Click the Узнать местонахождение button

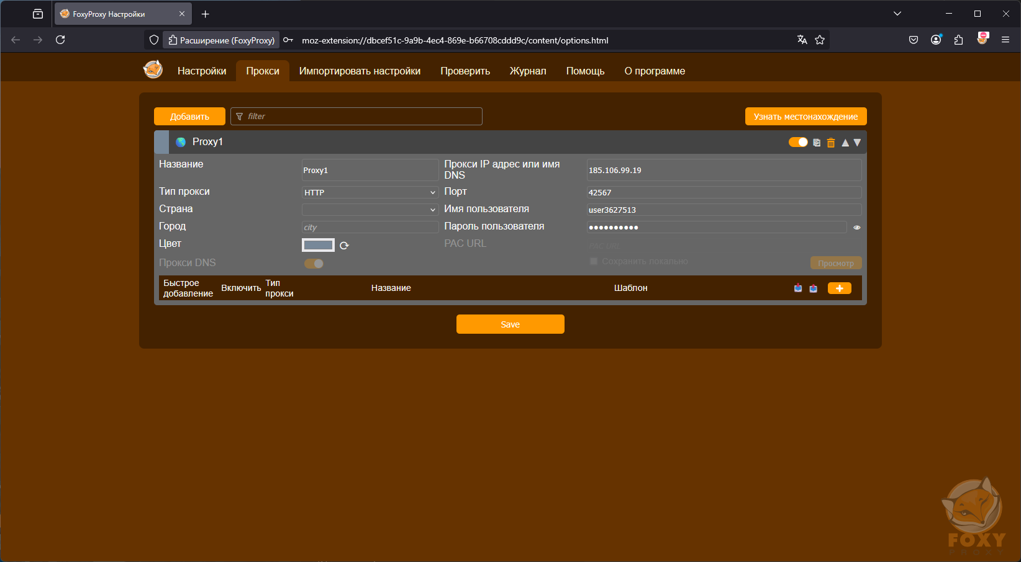click(806, 117)
